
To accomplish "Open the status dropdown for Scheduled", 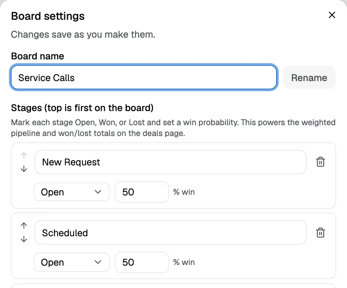I will click(x=72, y=262).
